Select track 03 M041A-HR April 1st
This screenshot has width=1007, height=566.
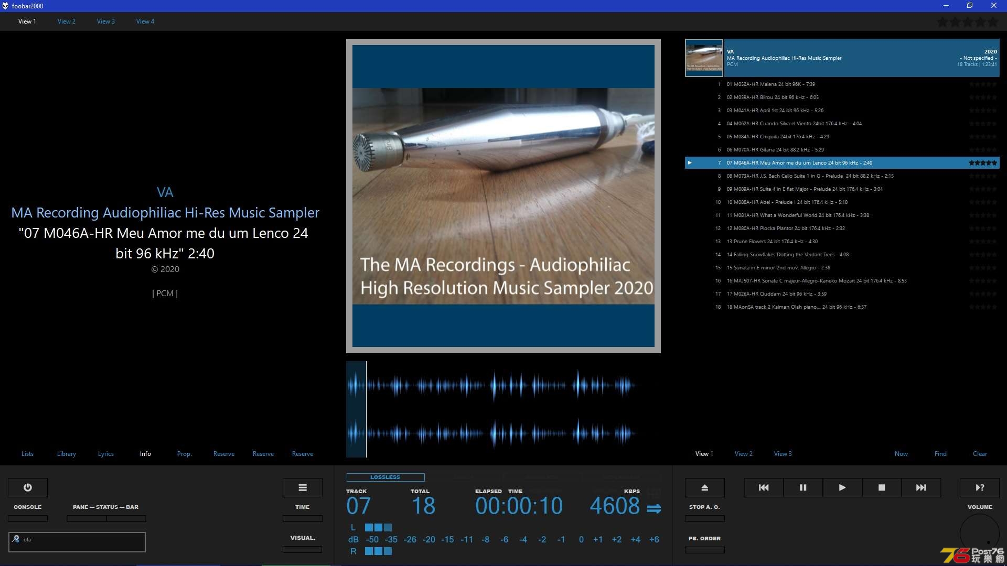(x=842, y=111)
